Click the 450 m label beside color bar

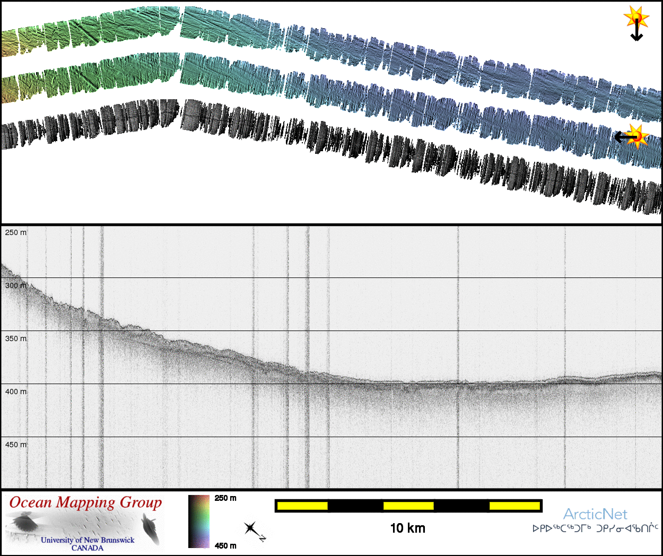tap(225, 545)
